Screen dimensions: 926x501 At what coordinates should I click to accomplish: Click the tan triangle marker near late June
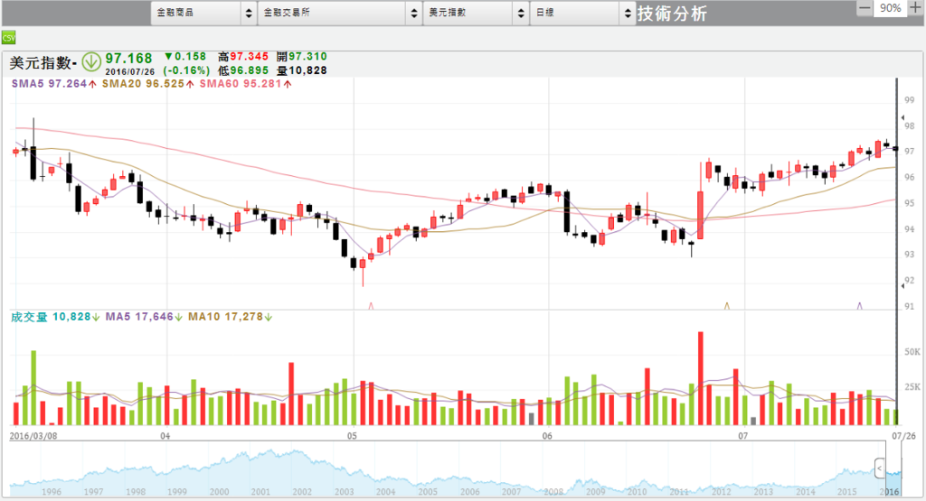coord(727,306)
